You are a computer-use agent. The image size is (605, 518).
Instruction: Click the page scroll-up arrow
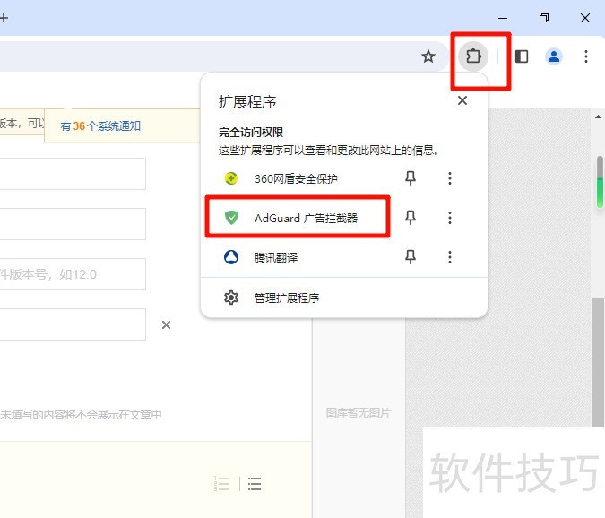(x=598, y=117)
